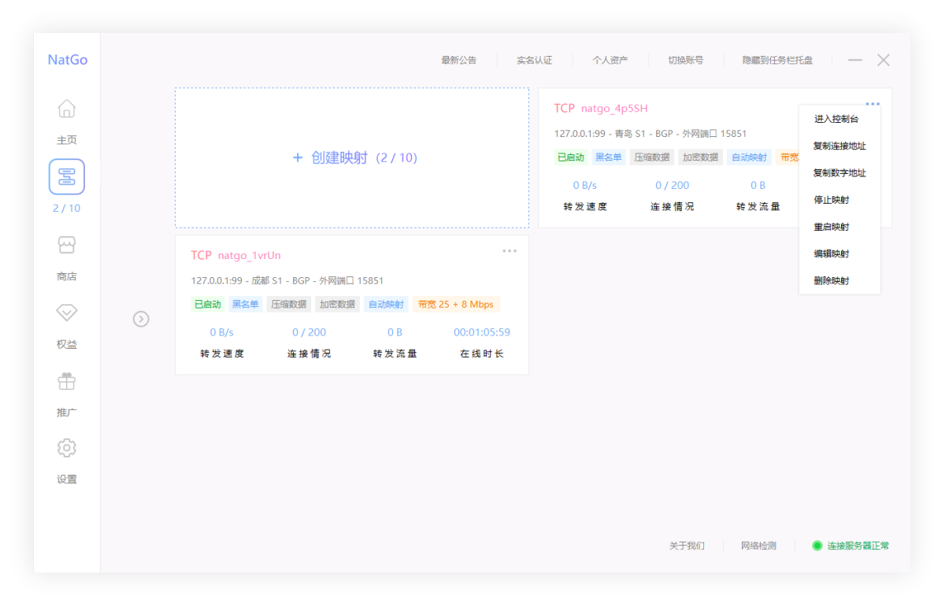The width and height of the screenshot is (945, 607).
Task: Select the mapping list icon showing 2 / 10
Action: (x=67, y=177)
